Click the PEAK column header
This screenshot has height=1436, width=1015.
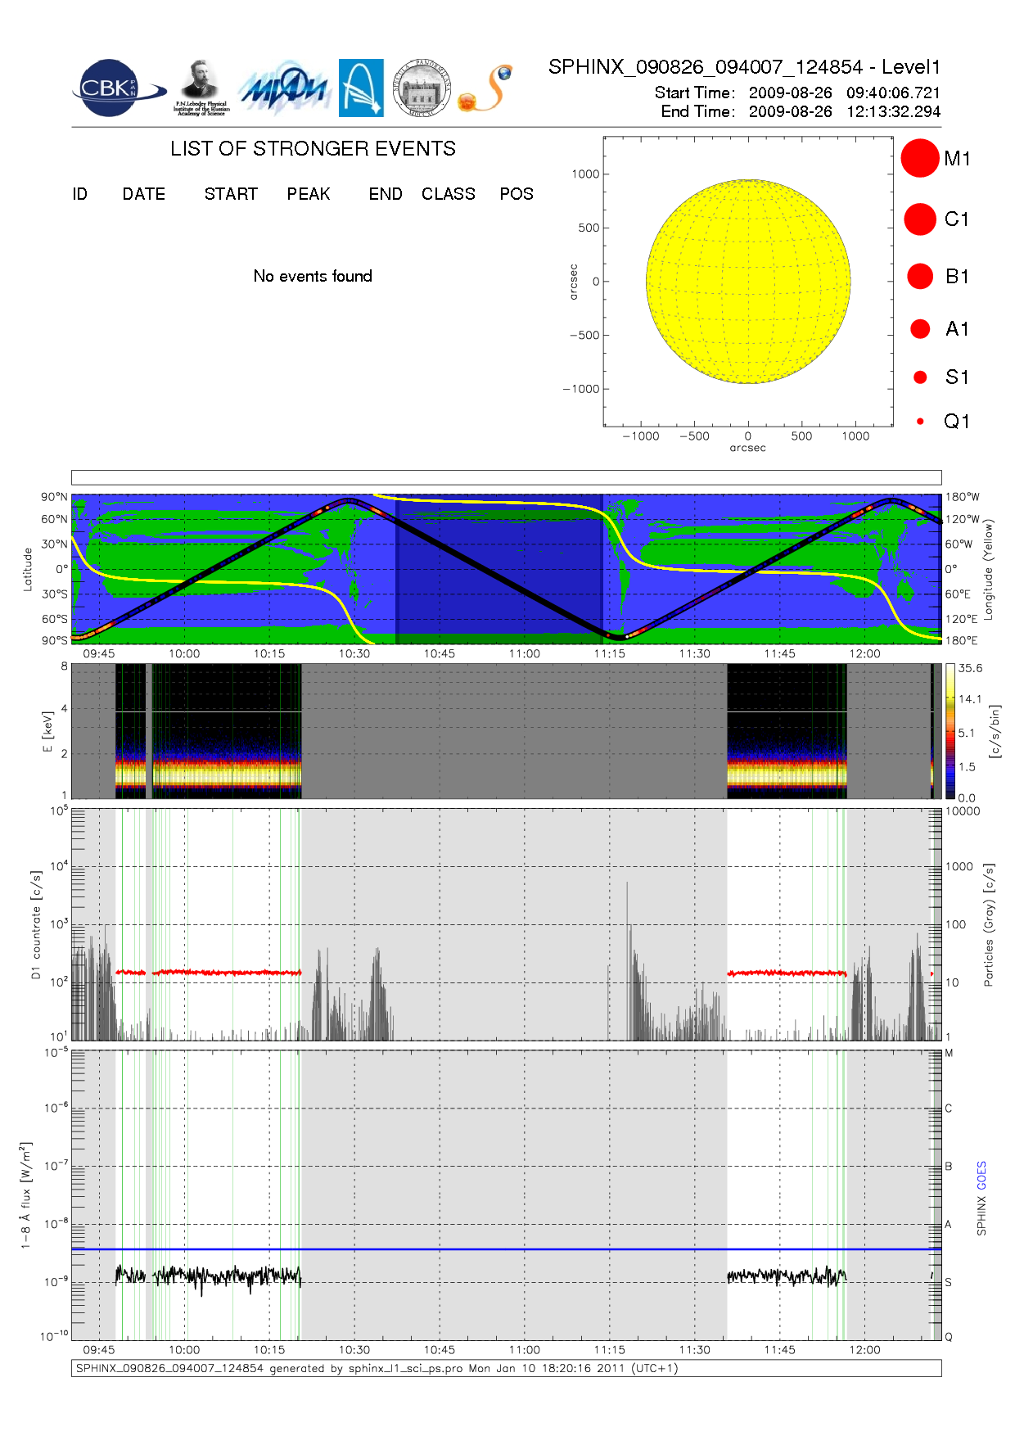click(x=309, y=194)
